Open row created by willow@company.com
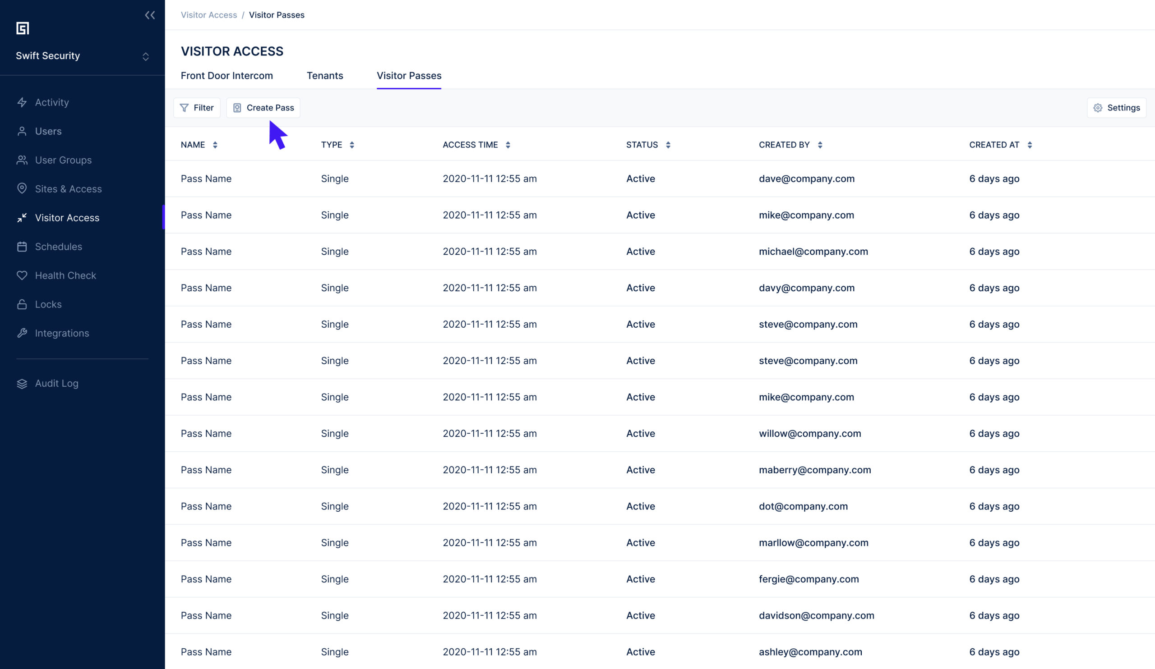1155x669 pixels. click(809, 434)
